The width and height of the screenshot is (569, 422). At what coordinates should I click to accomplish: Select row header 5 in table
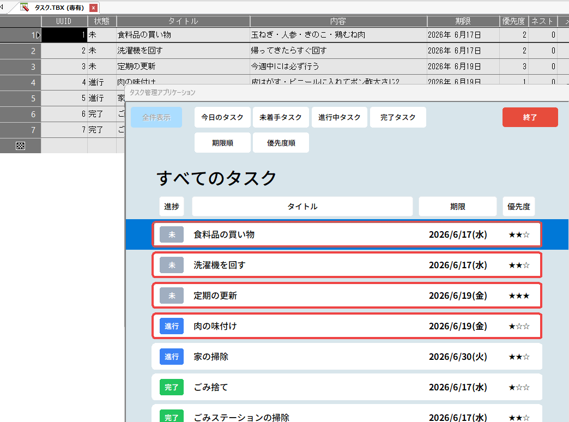click(20, 98)
